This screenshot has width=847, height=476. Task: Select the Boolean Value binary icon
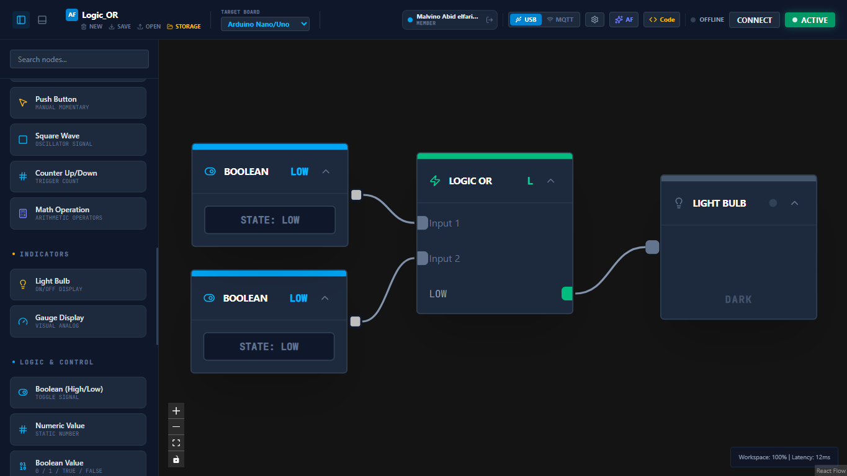(23, 466)
